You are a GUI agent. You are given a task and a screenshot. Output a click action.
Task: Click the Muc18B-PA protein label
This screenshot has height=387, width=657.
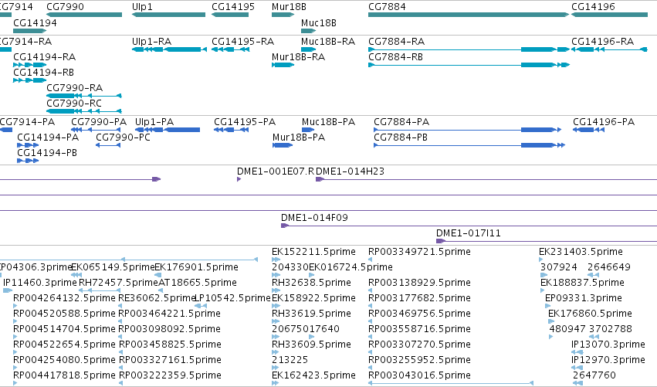coord(329,122)
